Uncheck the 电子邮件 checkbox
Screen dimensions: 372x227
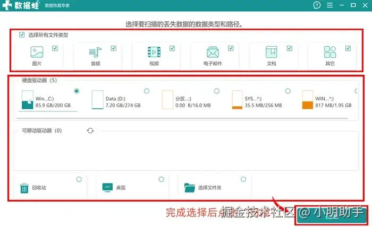point(231,48)
